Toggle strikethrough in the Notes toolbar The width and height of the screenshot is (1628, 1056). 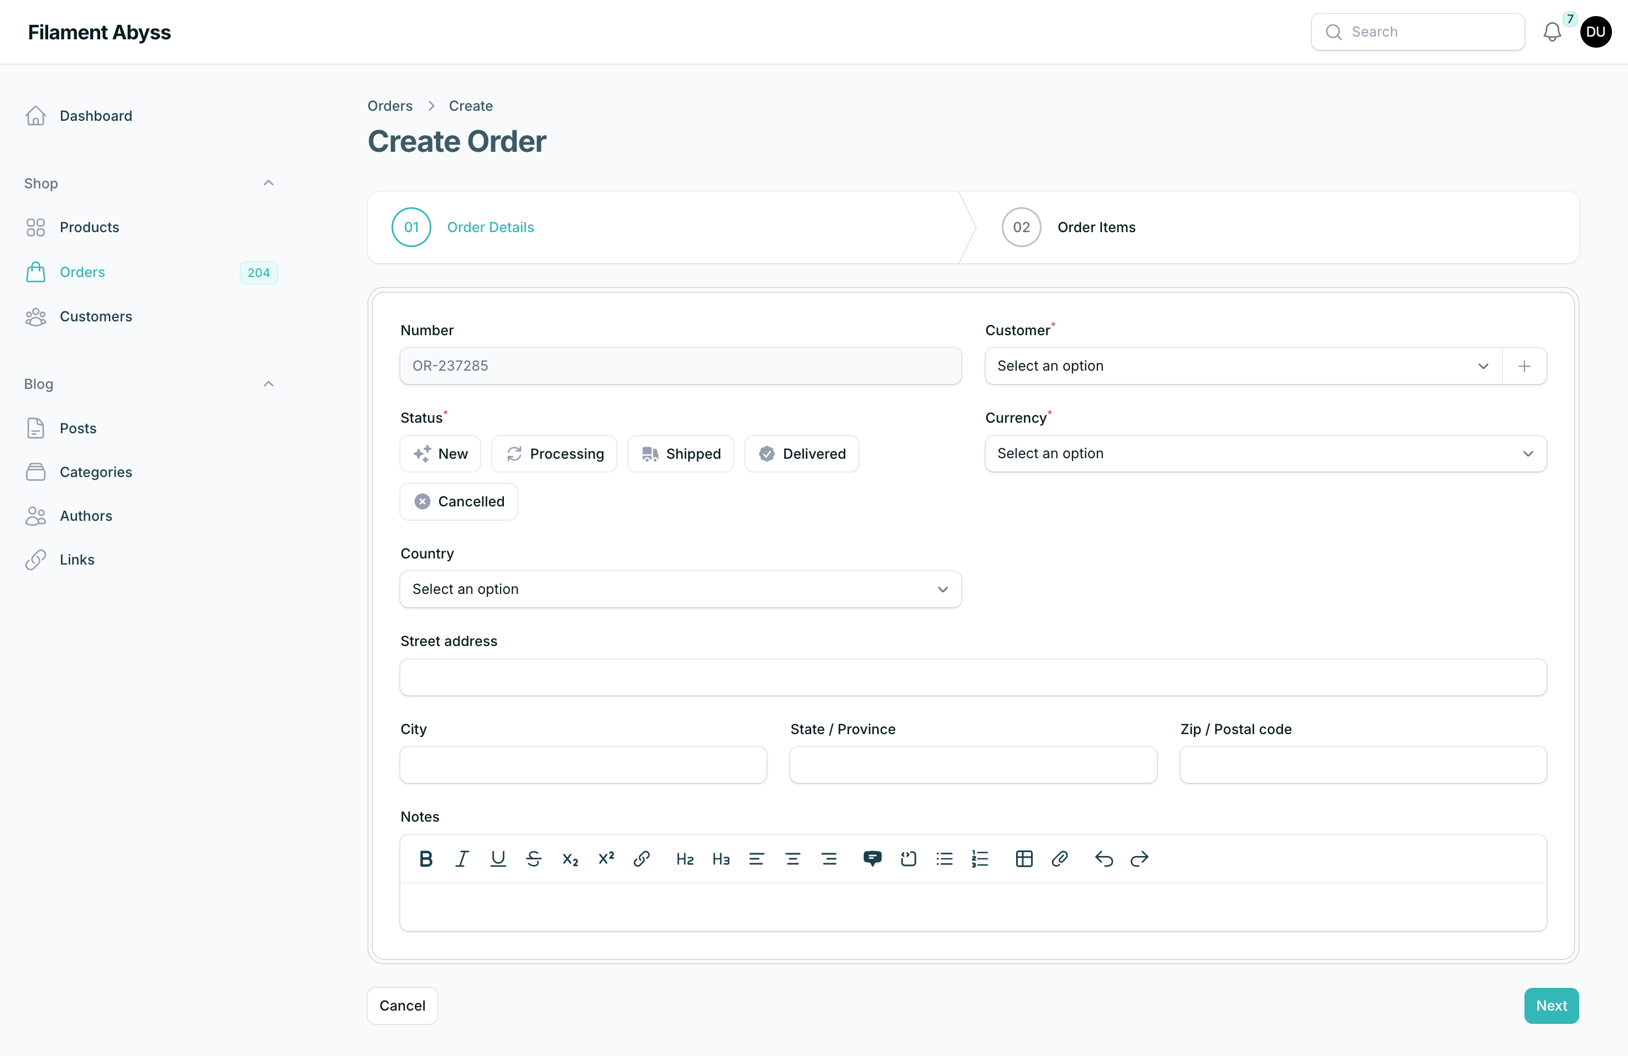click(x=534, y=859)
